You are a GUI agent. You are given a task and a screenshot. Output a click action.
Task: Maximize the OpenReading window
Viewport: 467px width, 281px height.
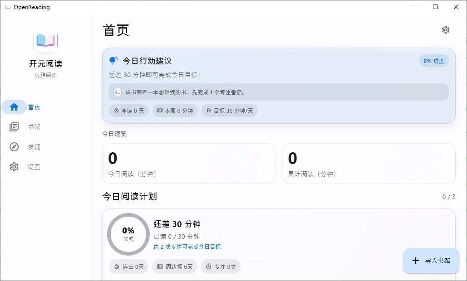(x=435, y=7)
